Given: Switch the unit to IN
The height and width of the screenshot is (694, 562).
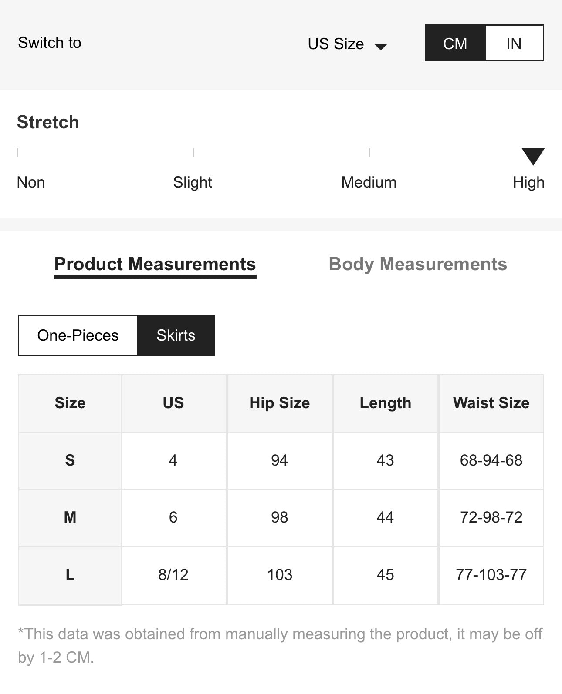Looking at the screenshot, I should [x=514, y=44].
